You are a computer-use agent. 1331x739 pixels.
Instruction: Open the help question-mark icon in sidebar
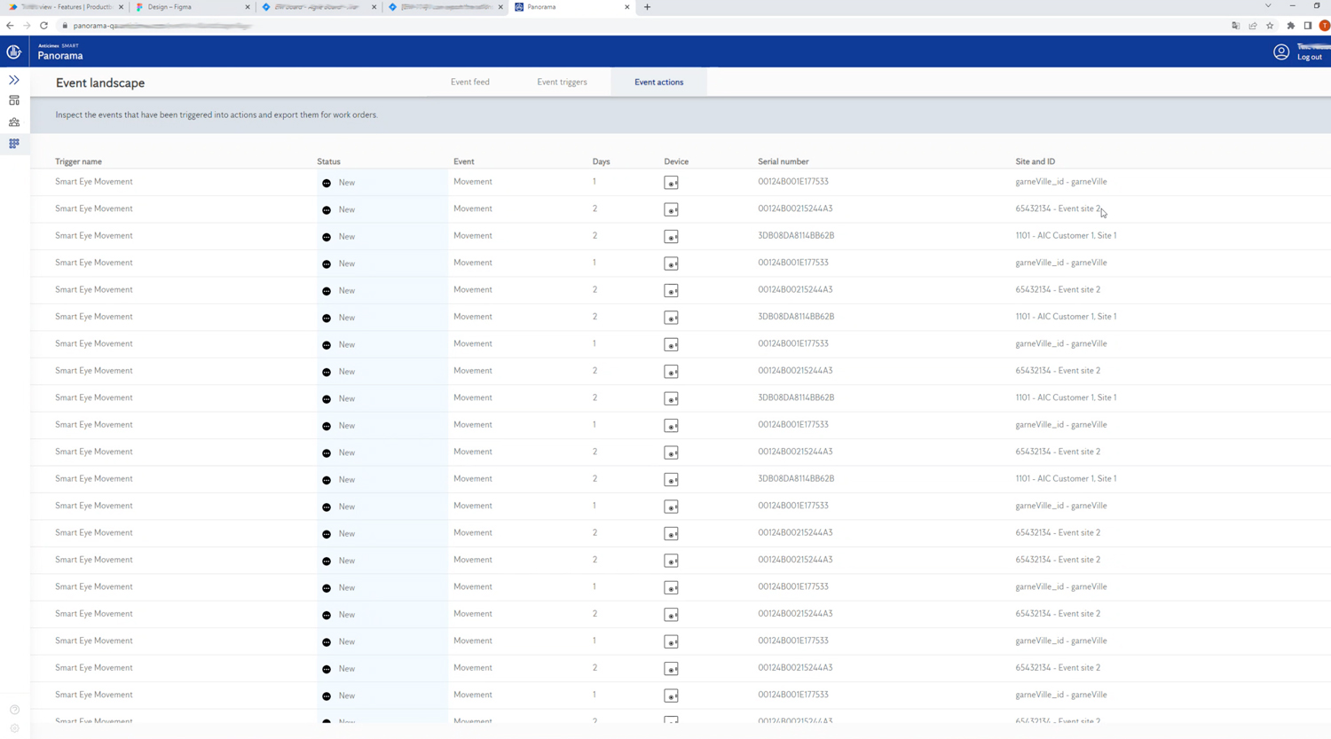point(14,710)
